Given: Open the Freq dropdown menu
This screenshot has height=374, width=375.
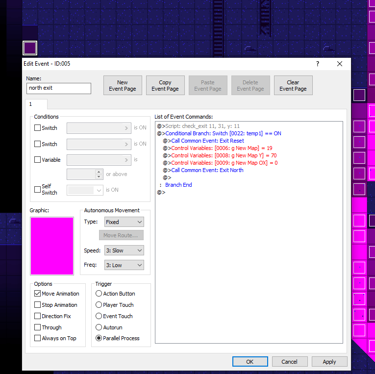Looking at the screenshot, I should coord(124,265).
